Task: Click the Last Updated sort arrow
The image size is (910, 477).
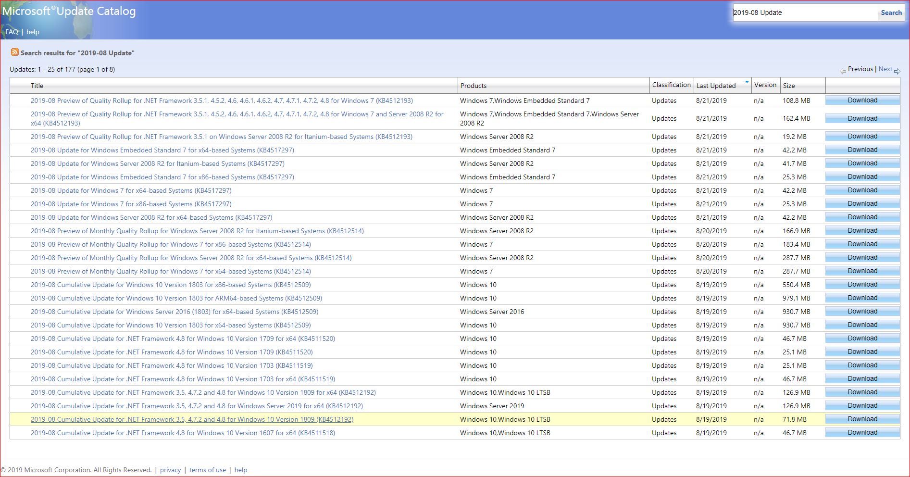Action: pyautogui.click(x=747, y=82)
